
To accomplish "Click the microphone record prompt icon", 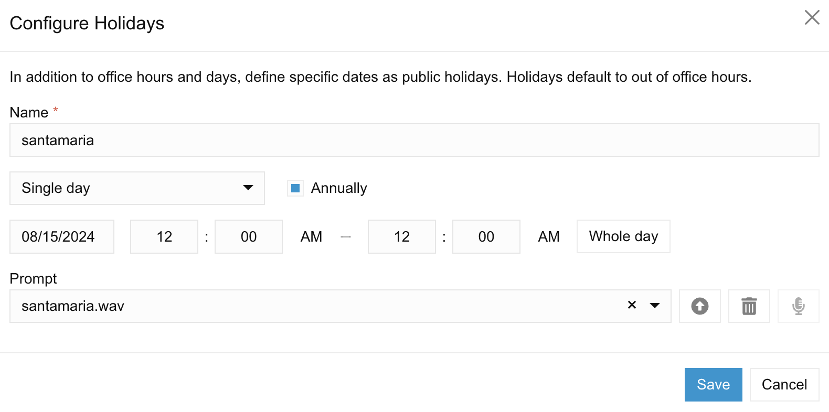I will (798, 306).
